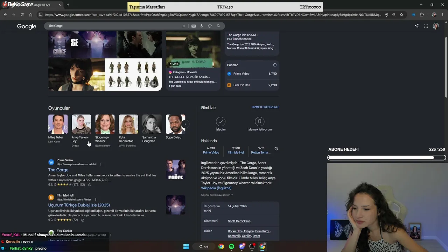The image size is (448, 252).
Task: Open the Bilim Kurgu genre link
Action: [263, 231]
